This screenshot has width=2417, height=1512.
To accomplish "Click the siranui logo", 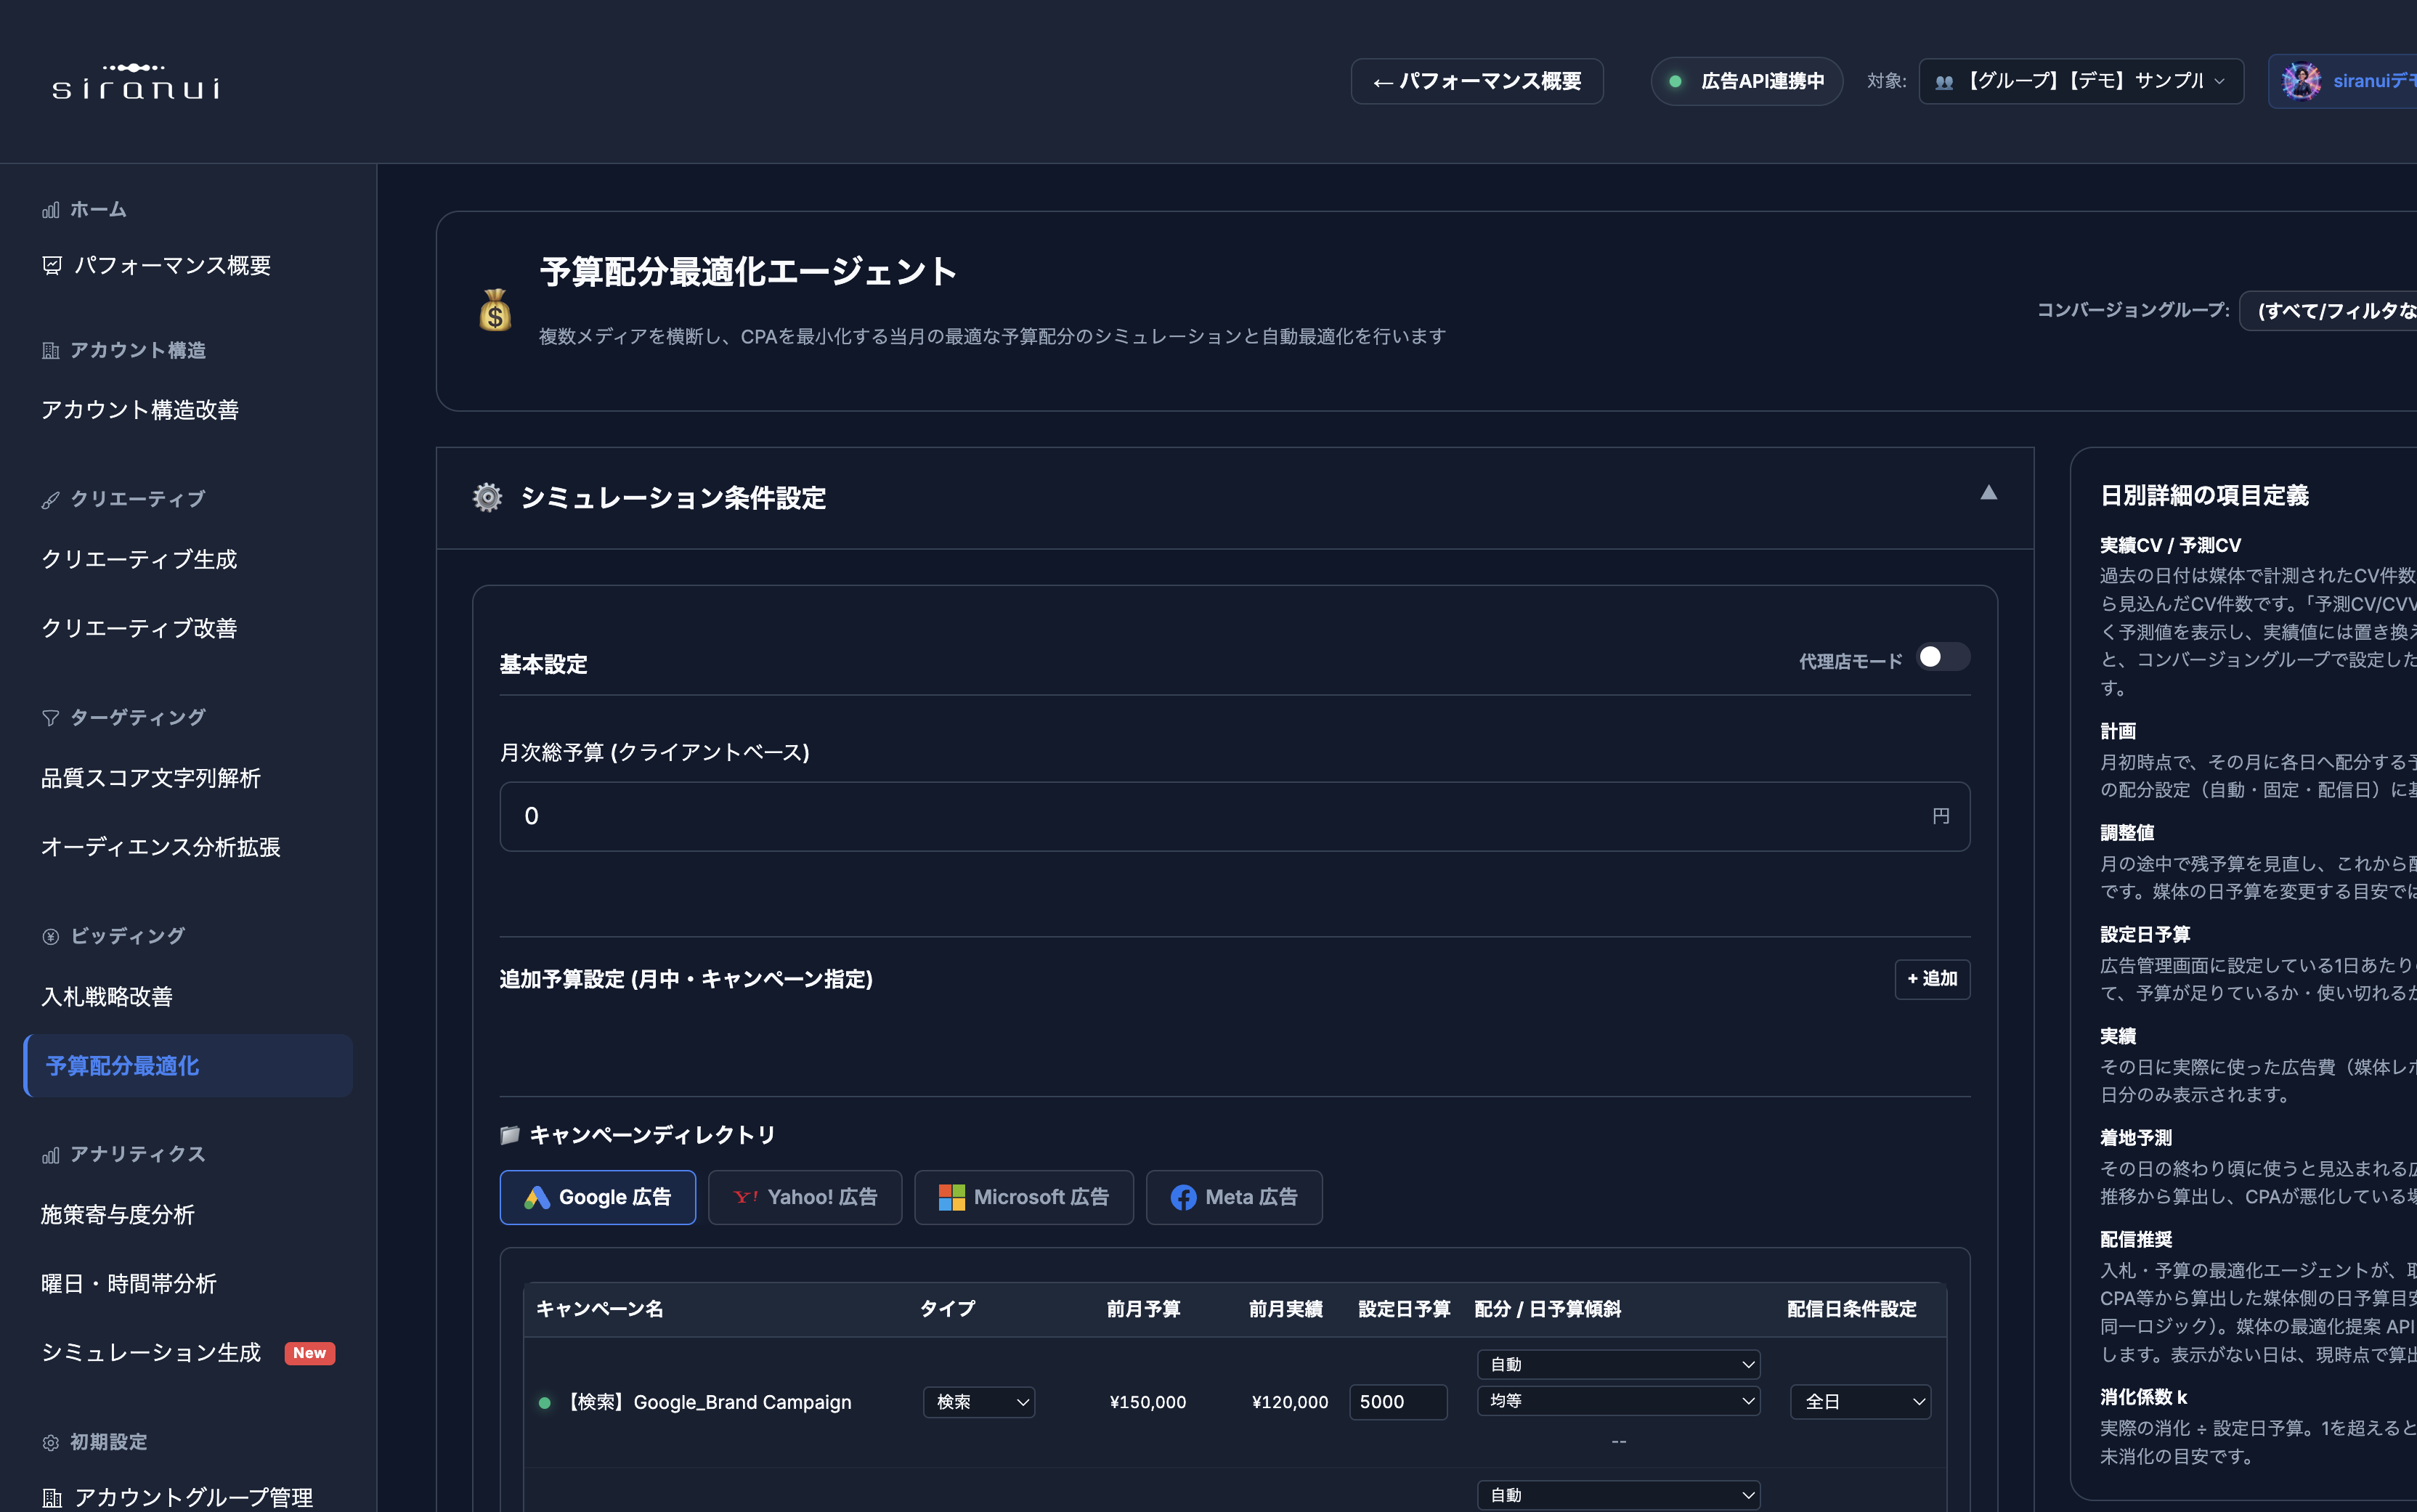I will [136, 81].
